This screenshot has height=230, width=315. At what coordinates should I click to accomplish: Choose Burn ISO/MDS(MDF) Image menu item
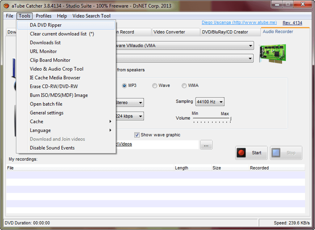tap(66, 95)
